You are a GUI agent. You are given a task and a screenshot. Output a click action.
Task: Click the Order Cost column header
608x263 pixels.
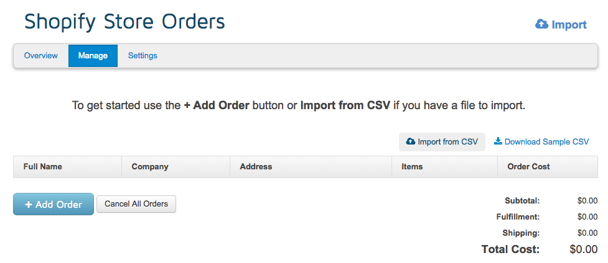pos(528,167)
